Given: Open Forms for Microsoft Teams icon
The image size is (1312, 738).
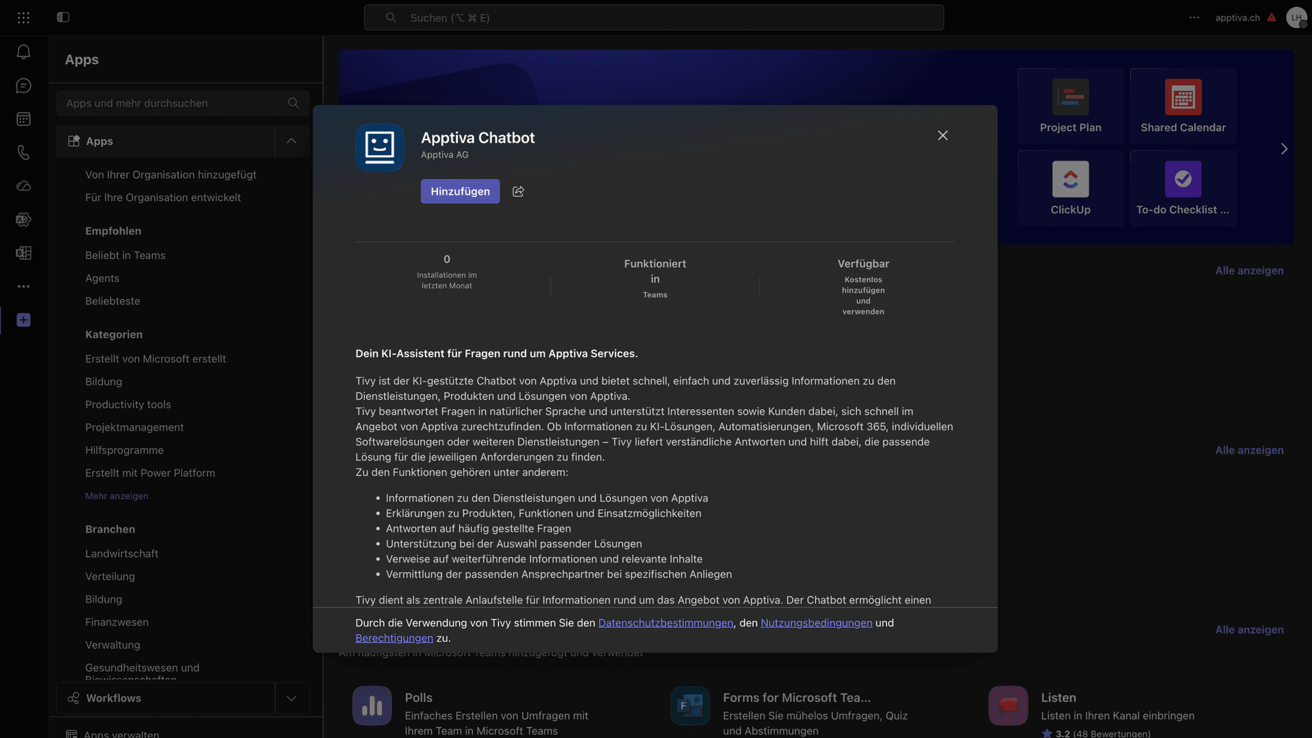Looking at the screenshot, I should pos(690,705).
